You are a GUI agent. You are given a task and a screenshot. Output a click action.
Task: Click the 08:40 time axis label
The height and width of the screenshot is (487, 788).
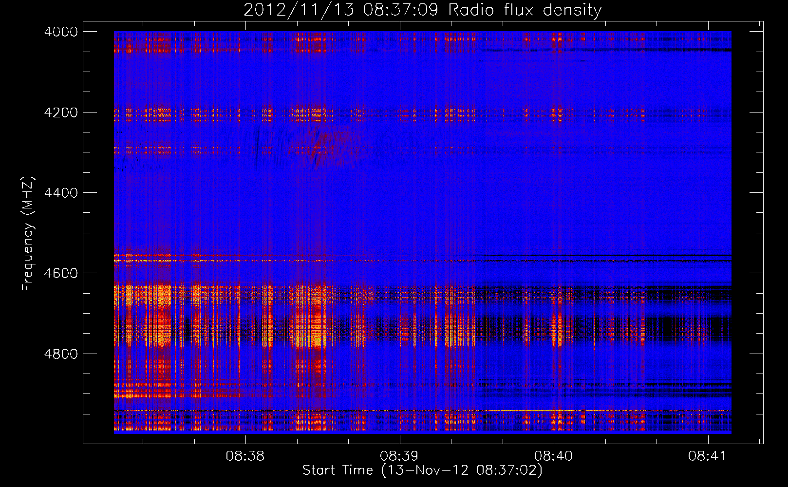pyautogui.click(x=554, y=456)
